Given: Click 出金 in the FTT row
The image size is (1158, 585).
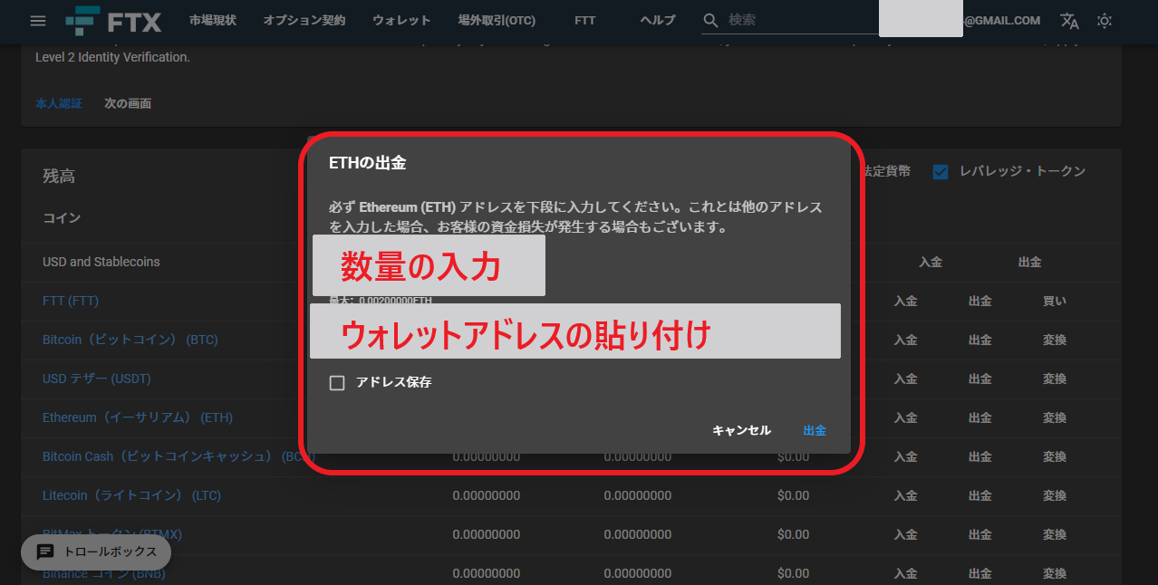Looking at the screenshot, I should point(980,301).
